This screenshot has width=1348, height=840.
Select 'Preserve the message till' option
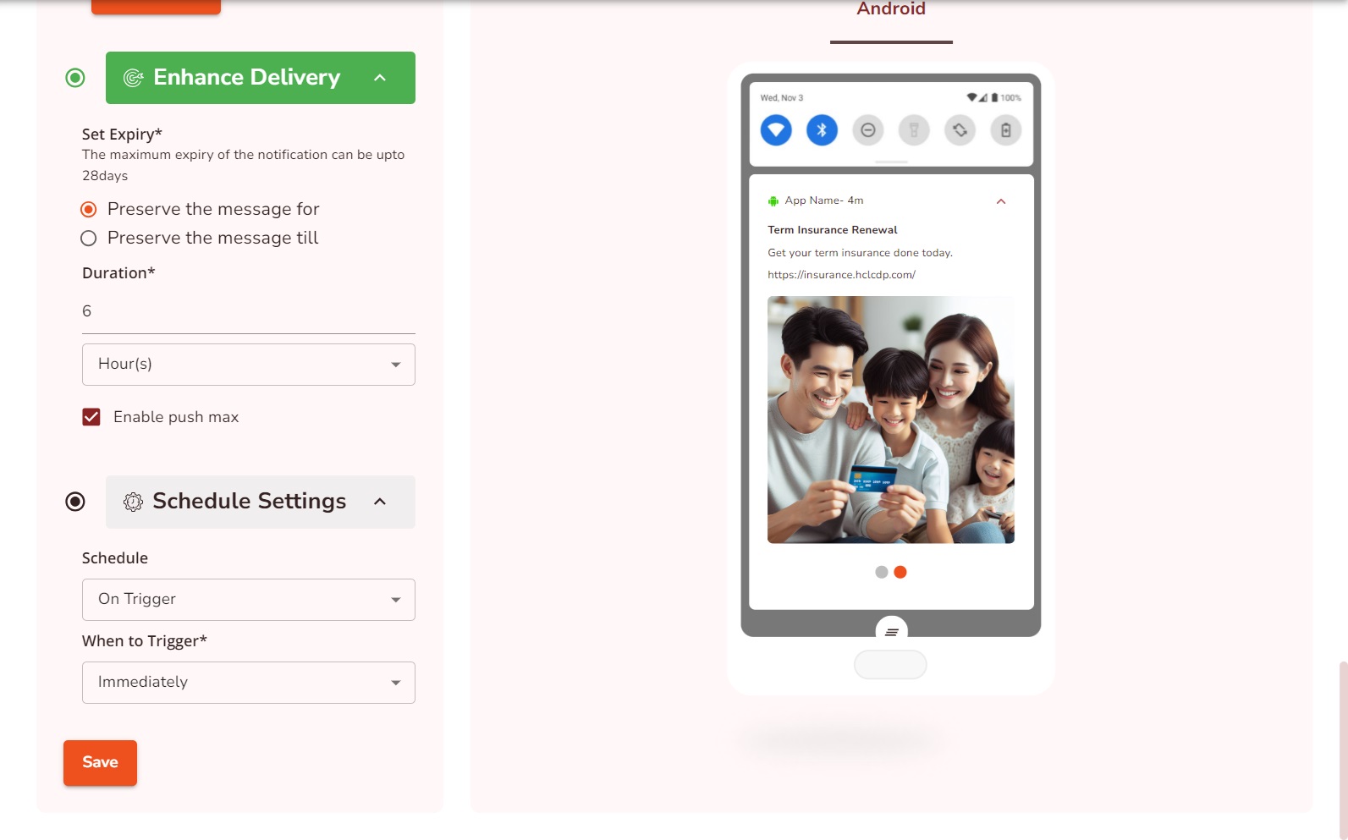89,239
